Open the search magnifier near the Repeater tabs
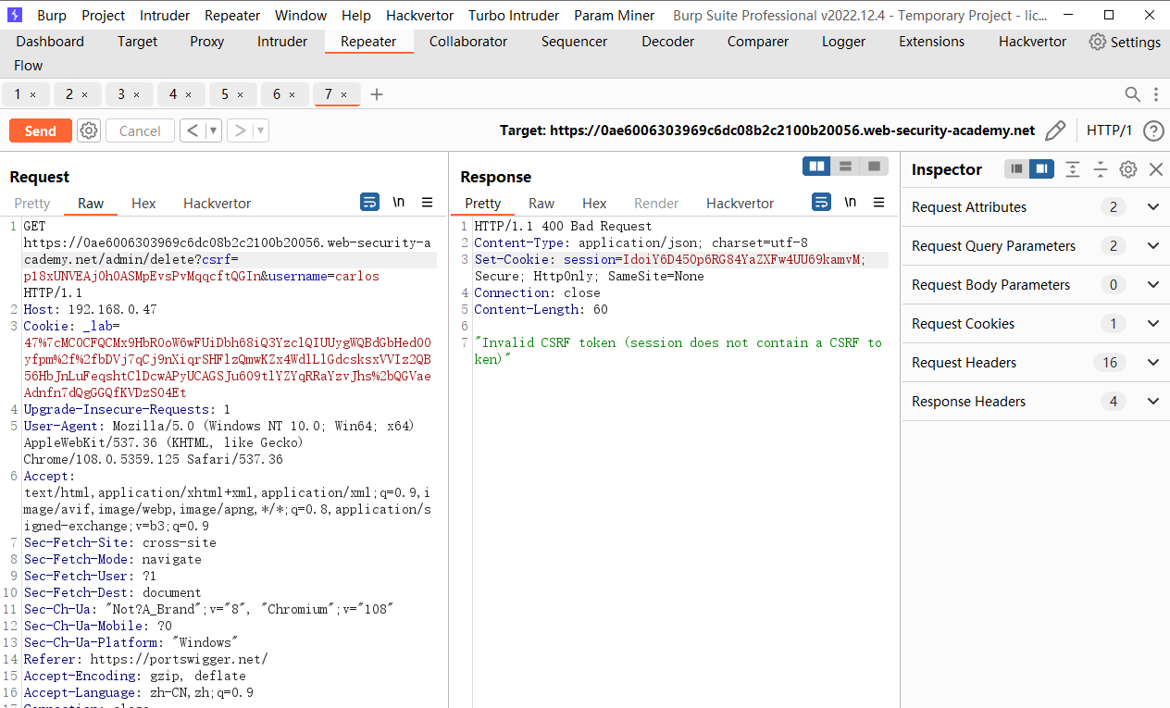Screen dimensions: 1170x708 click(1132, 93)
